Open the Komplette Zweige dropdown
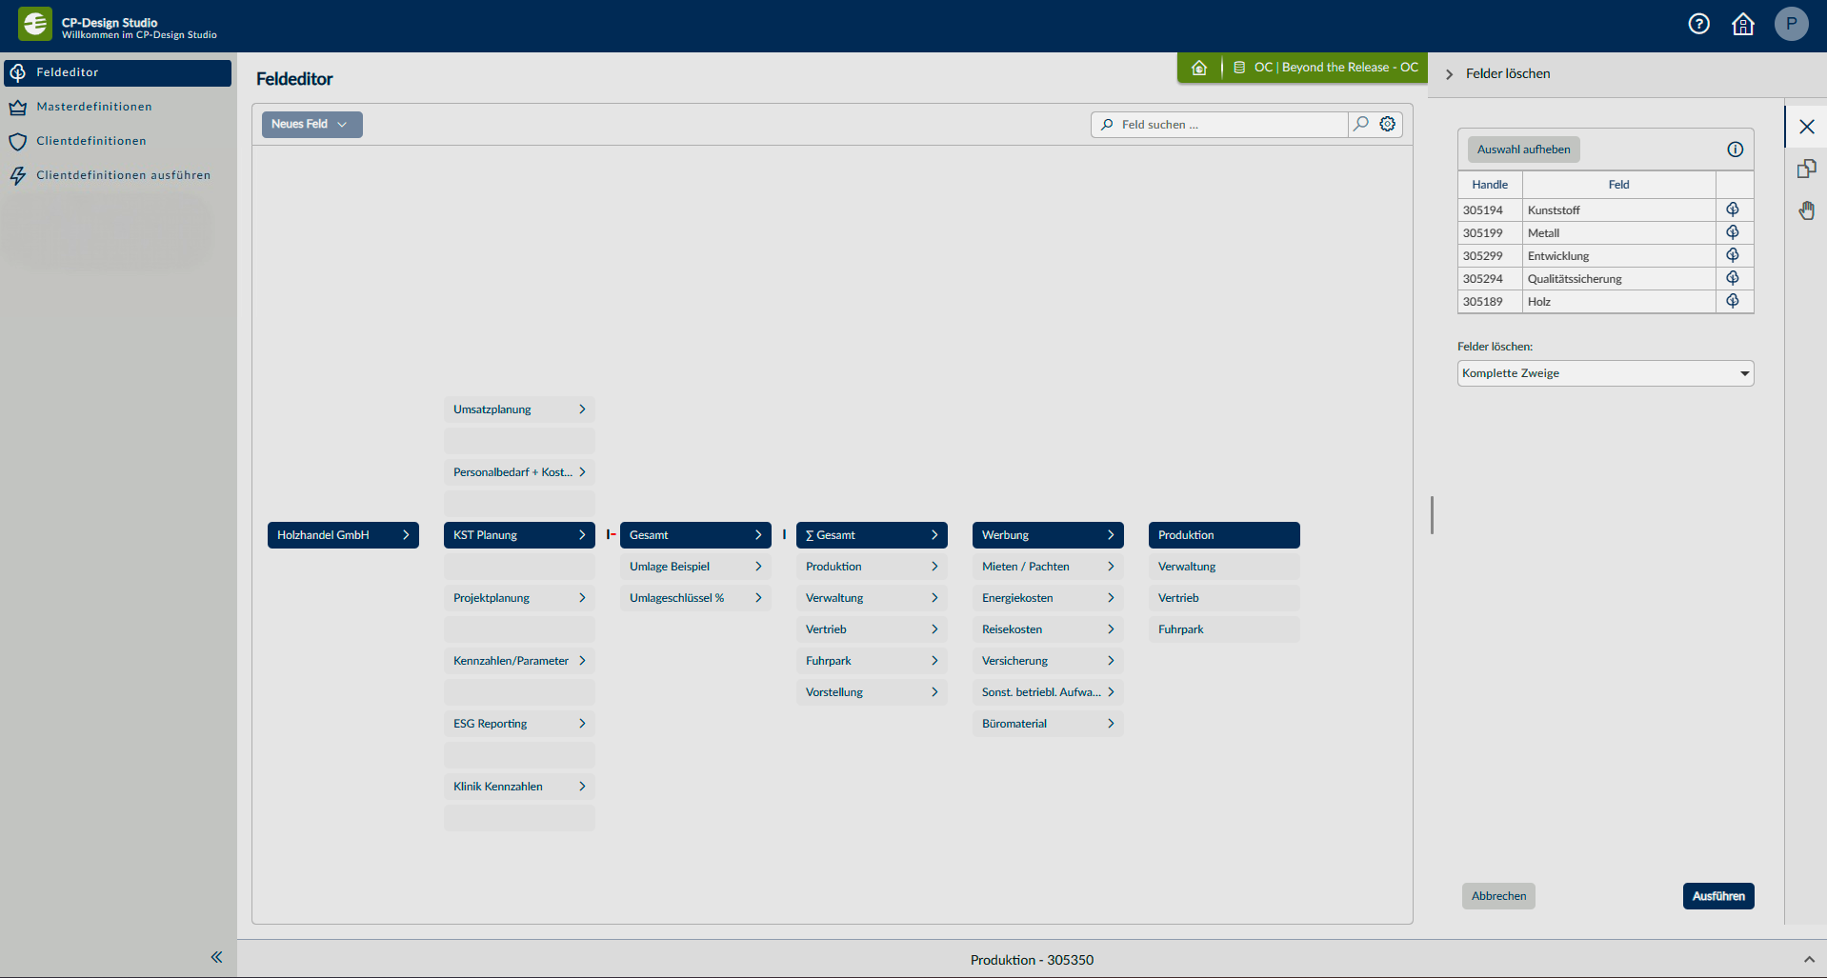This screenshot has height=978, width=1827. tap(1605, 373)
